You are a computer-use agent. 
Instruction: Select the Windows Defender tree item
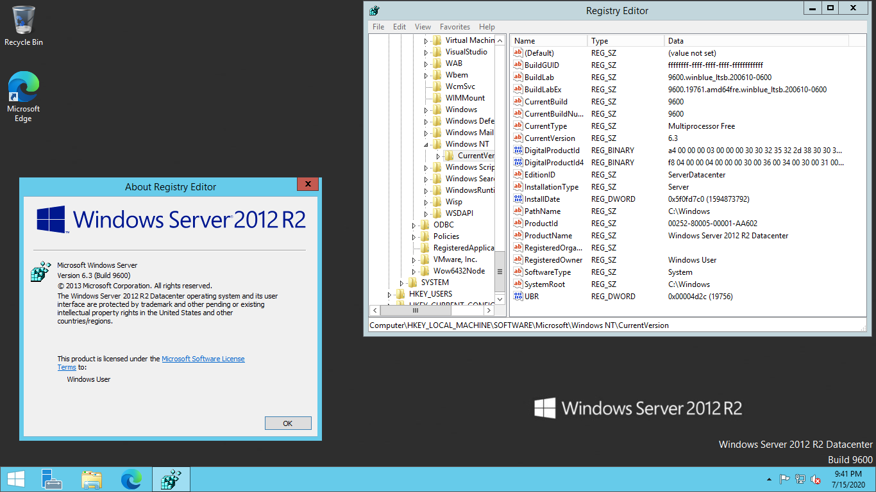(x=469, y=121)
